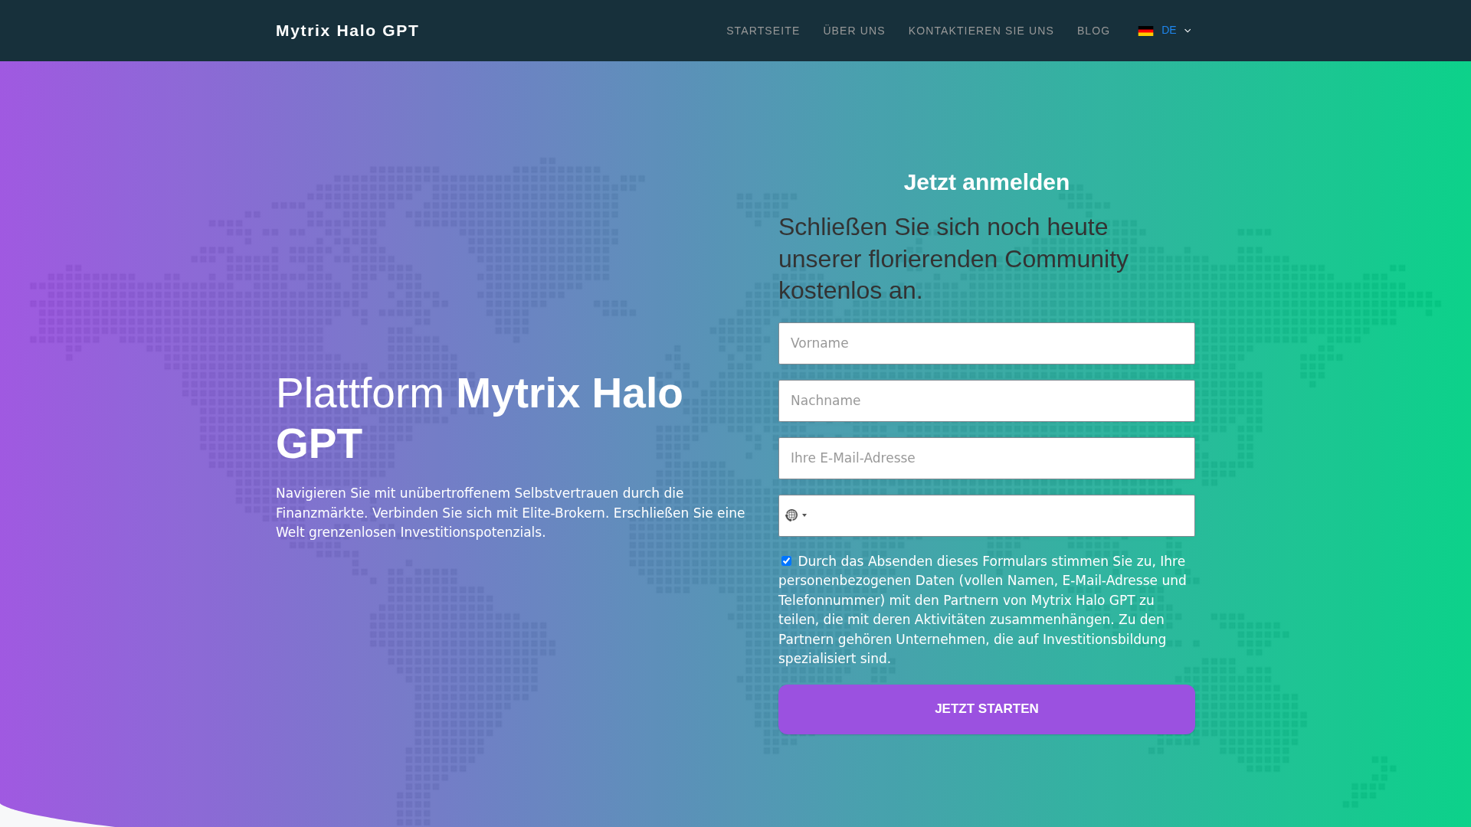Click the 'Navigieren Sie mit unübertroffenem' paragraph
This screenshot has height=827, width=1471.
click(x=510, y=513)
